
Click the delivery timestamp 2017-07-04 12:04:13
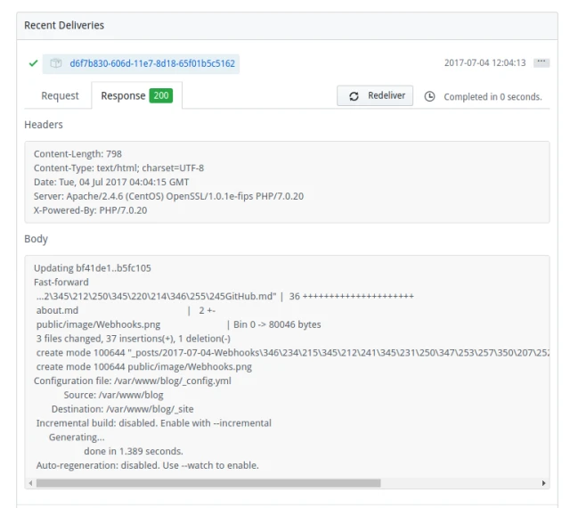(x=484, y=63)
